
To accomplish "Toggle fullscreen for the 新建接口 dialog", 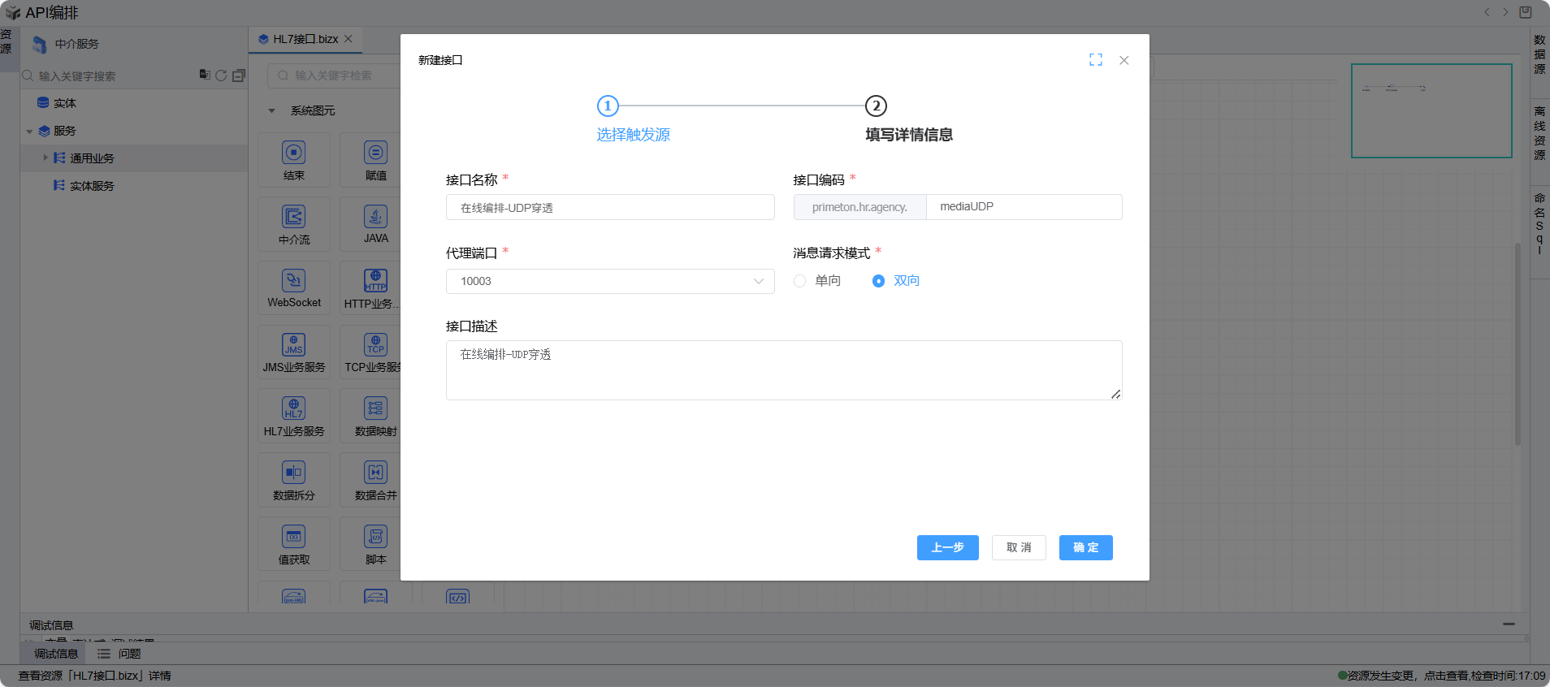I will [x=1095, y=60].
